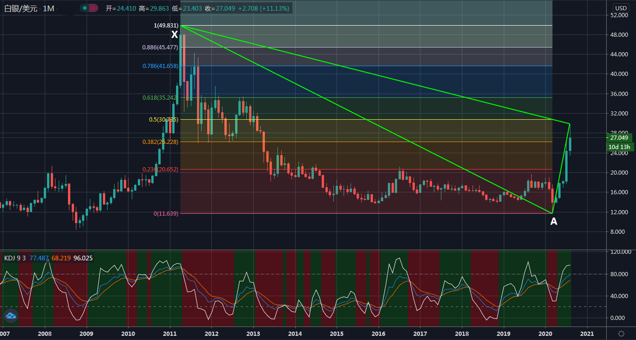Click the KDJ D value 68.219
Screen dimensions: 636x340
coord(61,258)
